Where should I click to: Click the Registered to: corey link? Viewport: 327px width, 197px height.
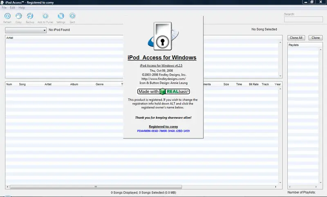163,126
